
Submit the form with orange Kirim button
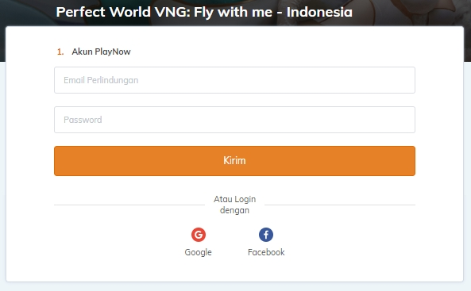click(234, 161)
